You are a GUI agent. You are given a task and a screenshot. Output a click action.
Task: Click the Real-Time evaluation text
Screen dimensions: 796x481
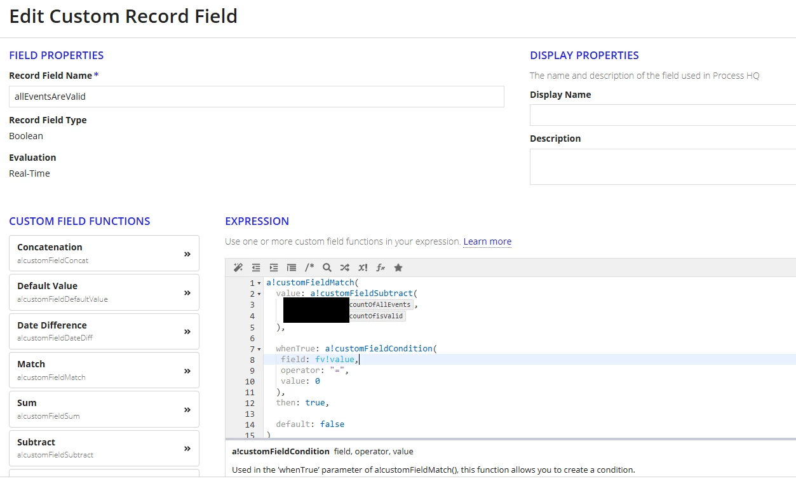tap(29, 173)
